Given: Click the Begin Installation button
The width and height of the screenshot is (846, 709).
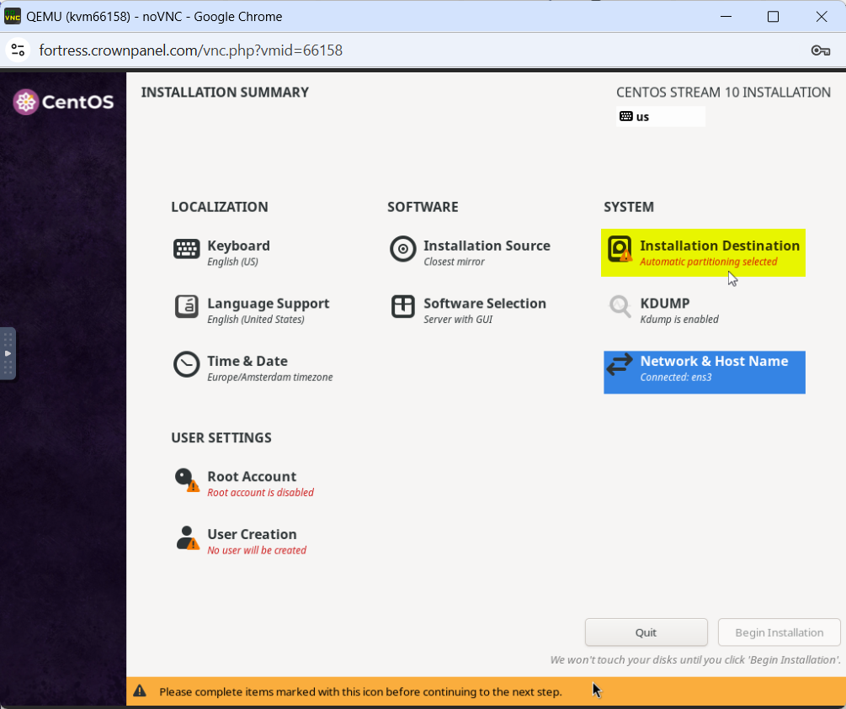Looking at the screenshot, I should pyautogui.click(x=779, y=632).
